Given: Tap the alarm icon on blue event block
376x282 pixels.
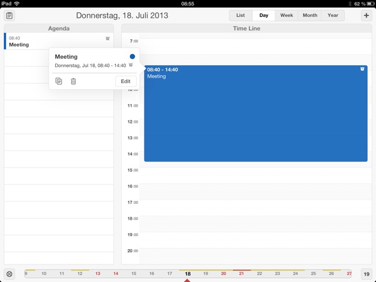Looking at the screenshot, I should [362, 69].
